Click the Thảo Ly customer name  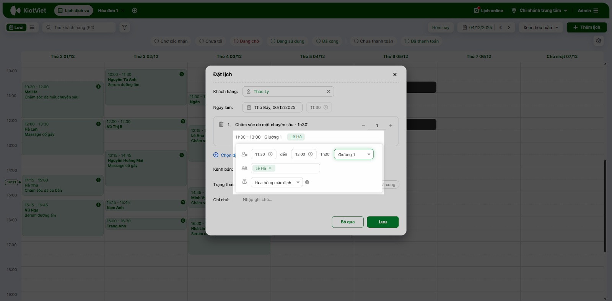[x=261, y=92]
